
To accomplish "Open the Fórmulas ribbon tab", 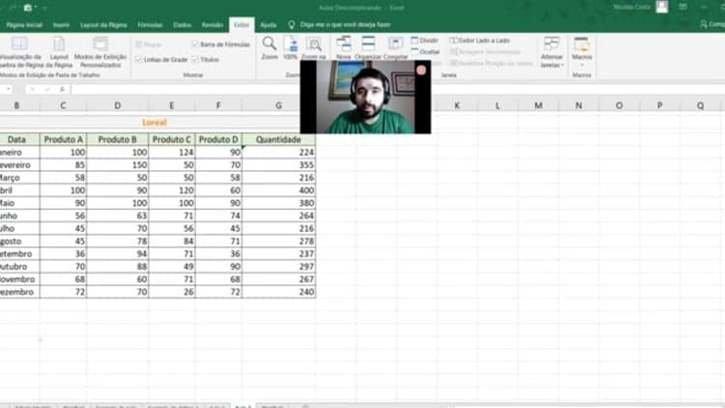I will [x=150, y=25].
